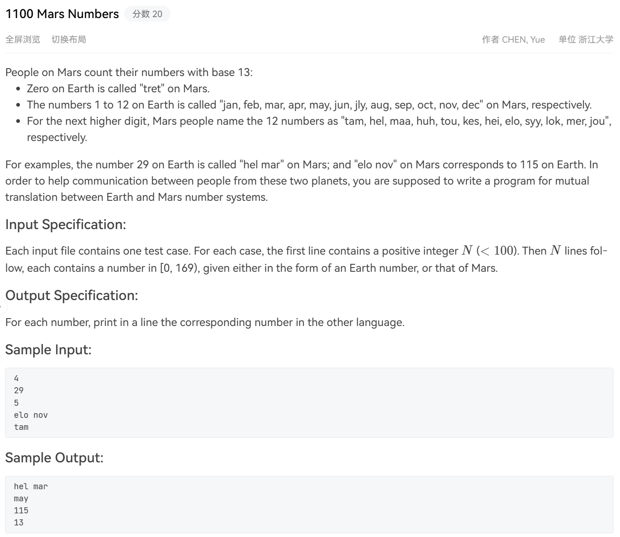The height and width of the screenshot is (537, 620).
Task: Click the Sample Input heading
Action: pyautogui.click(x=48, y=350)
